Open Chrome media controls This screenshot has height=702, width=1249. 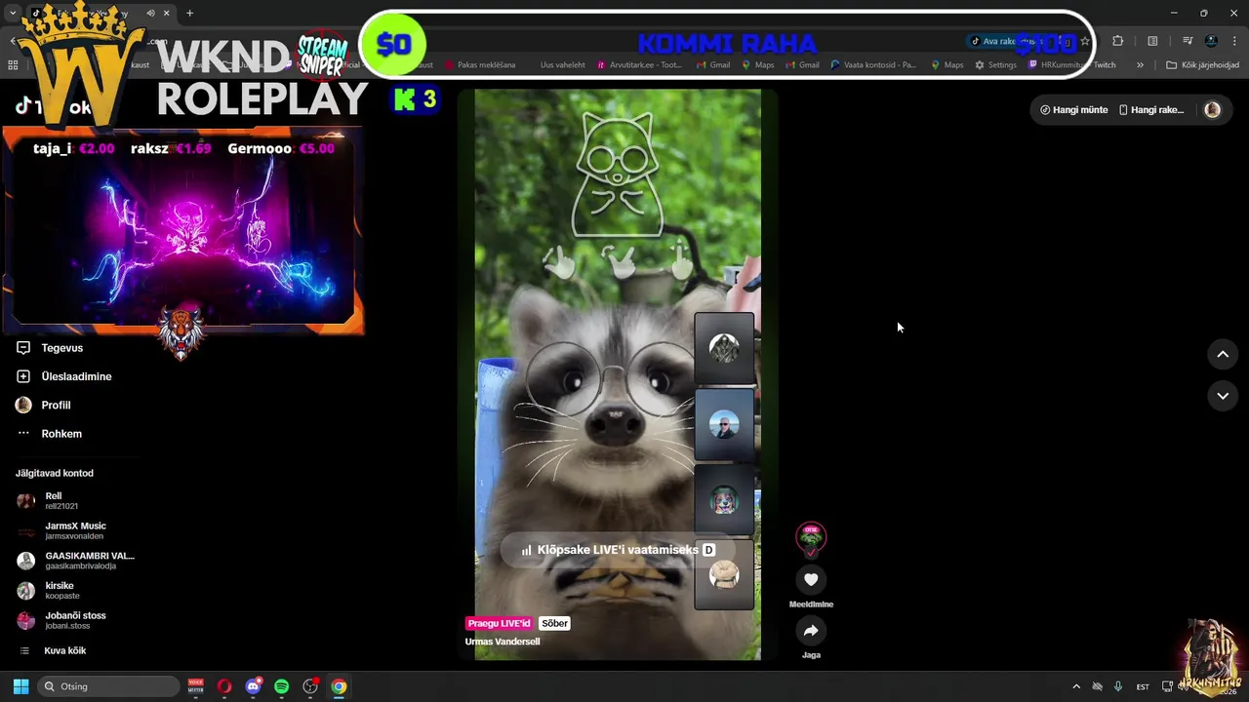click(x=1188, y=41)
